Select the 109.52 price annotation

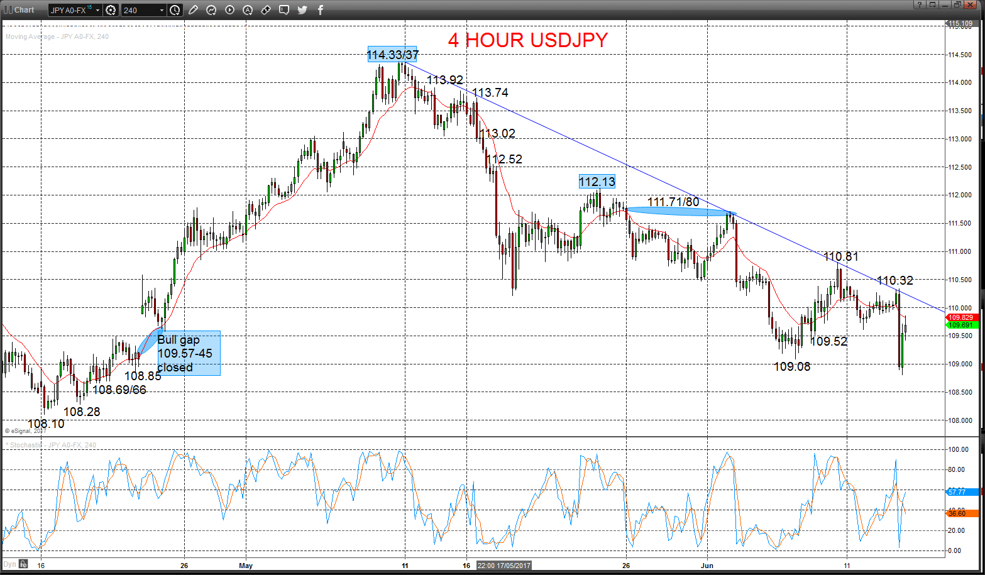pyautogui.click(x=828, y=341)
